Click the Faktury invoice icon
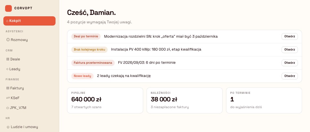Viewport: 310px width, 132px height. (8, 88)
